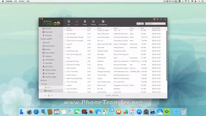Open the App Store from the Dock
Image resolution: width=206 pixels, height=116 pixels.
tap(139, 112)
